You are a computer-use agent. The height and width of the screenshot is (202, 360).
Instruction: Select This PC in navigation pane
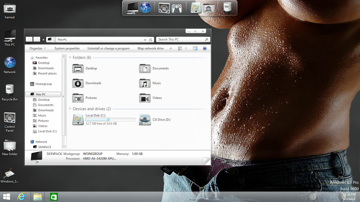coord(43,94)
